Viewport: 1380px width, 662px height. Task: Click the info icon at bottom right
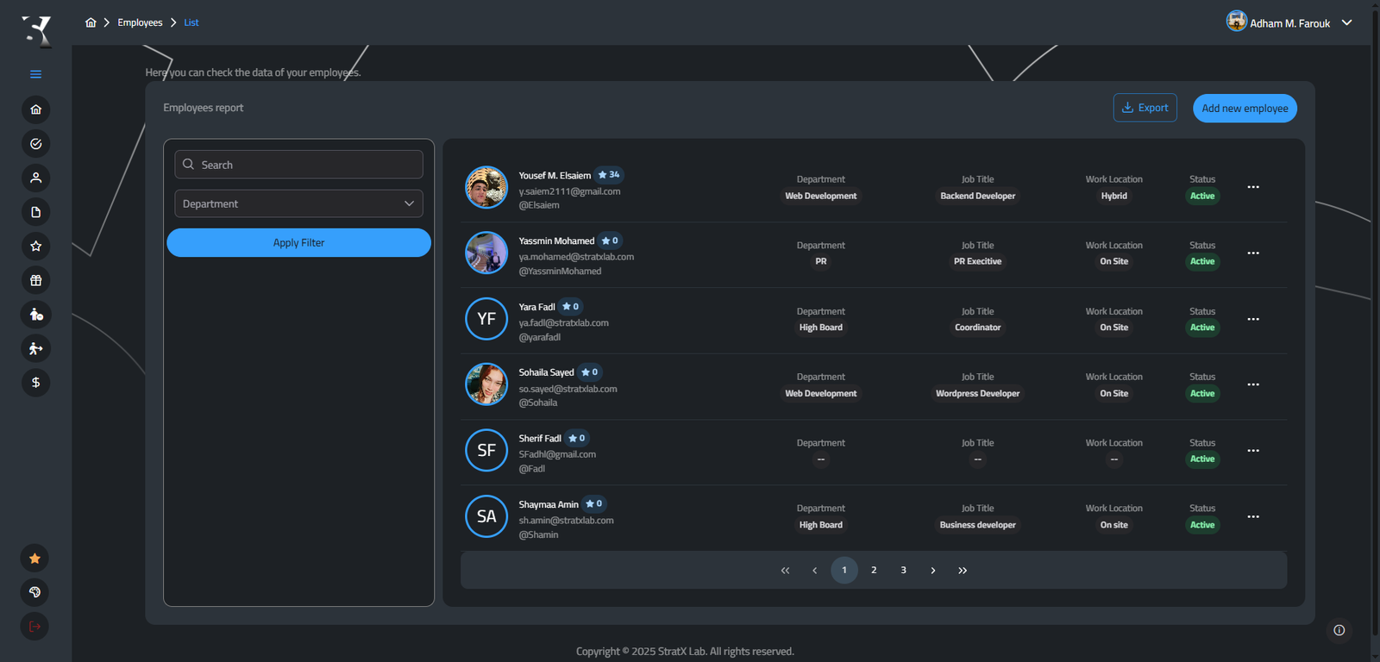(1339, 630)
